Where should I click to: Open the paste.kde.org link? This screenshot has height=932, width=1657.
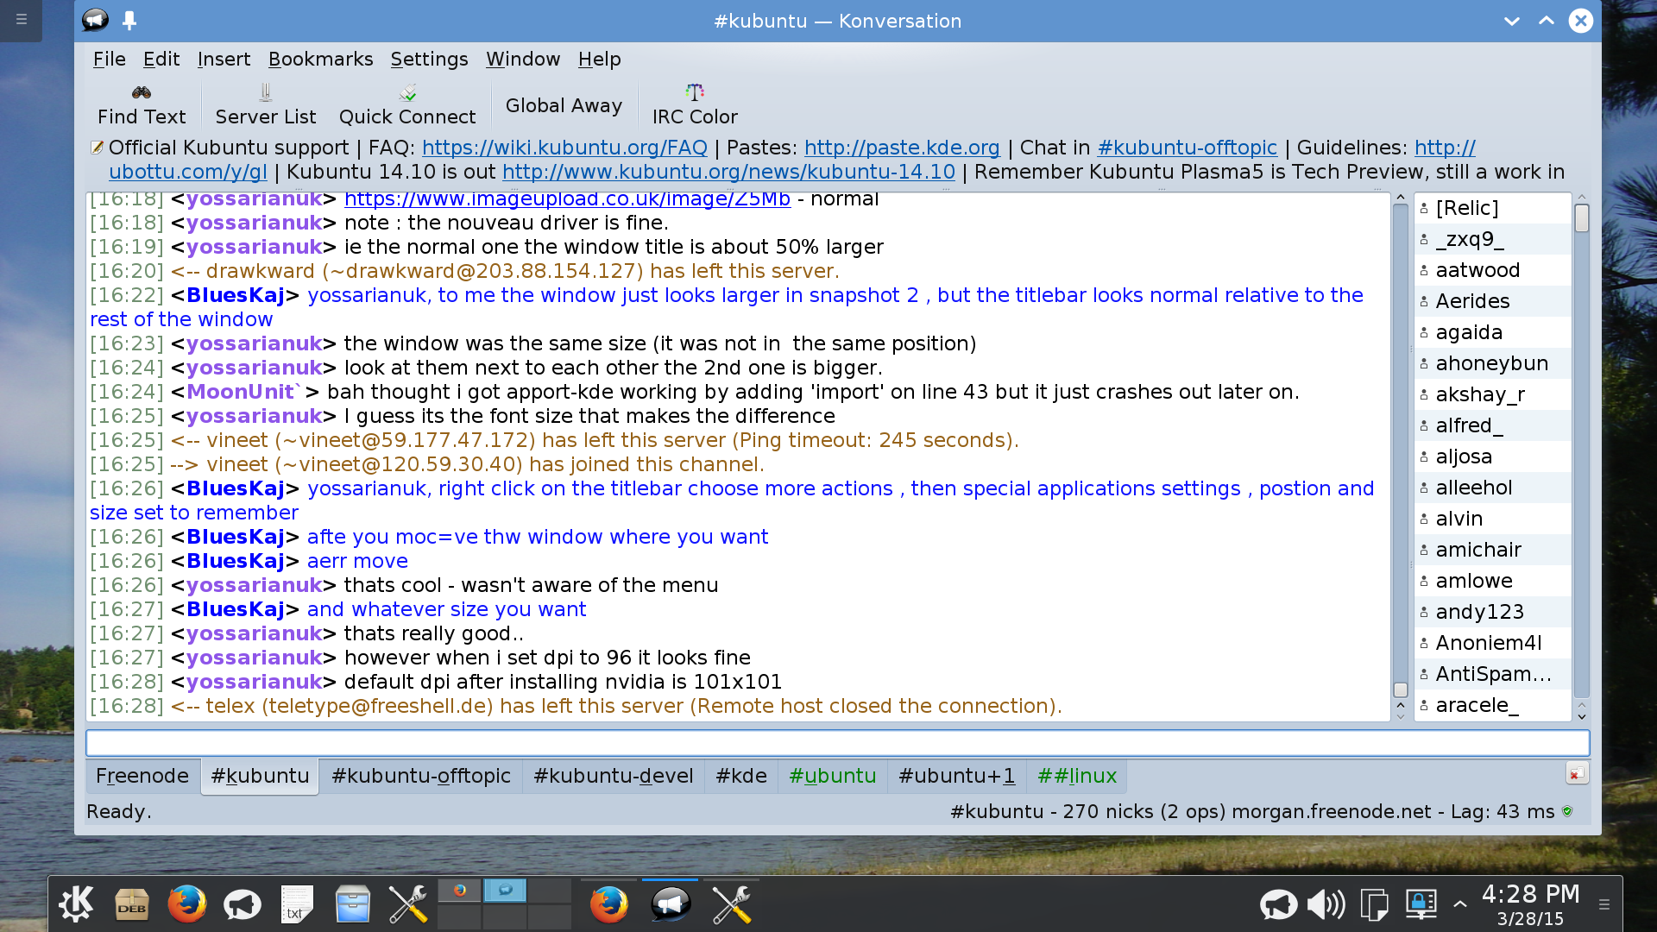pos(902,148)
